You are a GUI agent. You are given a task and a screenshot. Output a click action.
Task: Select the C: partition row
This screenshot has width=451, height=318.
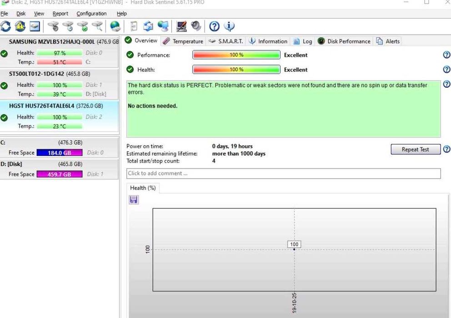(x=59, y=148)
